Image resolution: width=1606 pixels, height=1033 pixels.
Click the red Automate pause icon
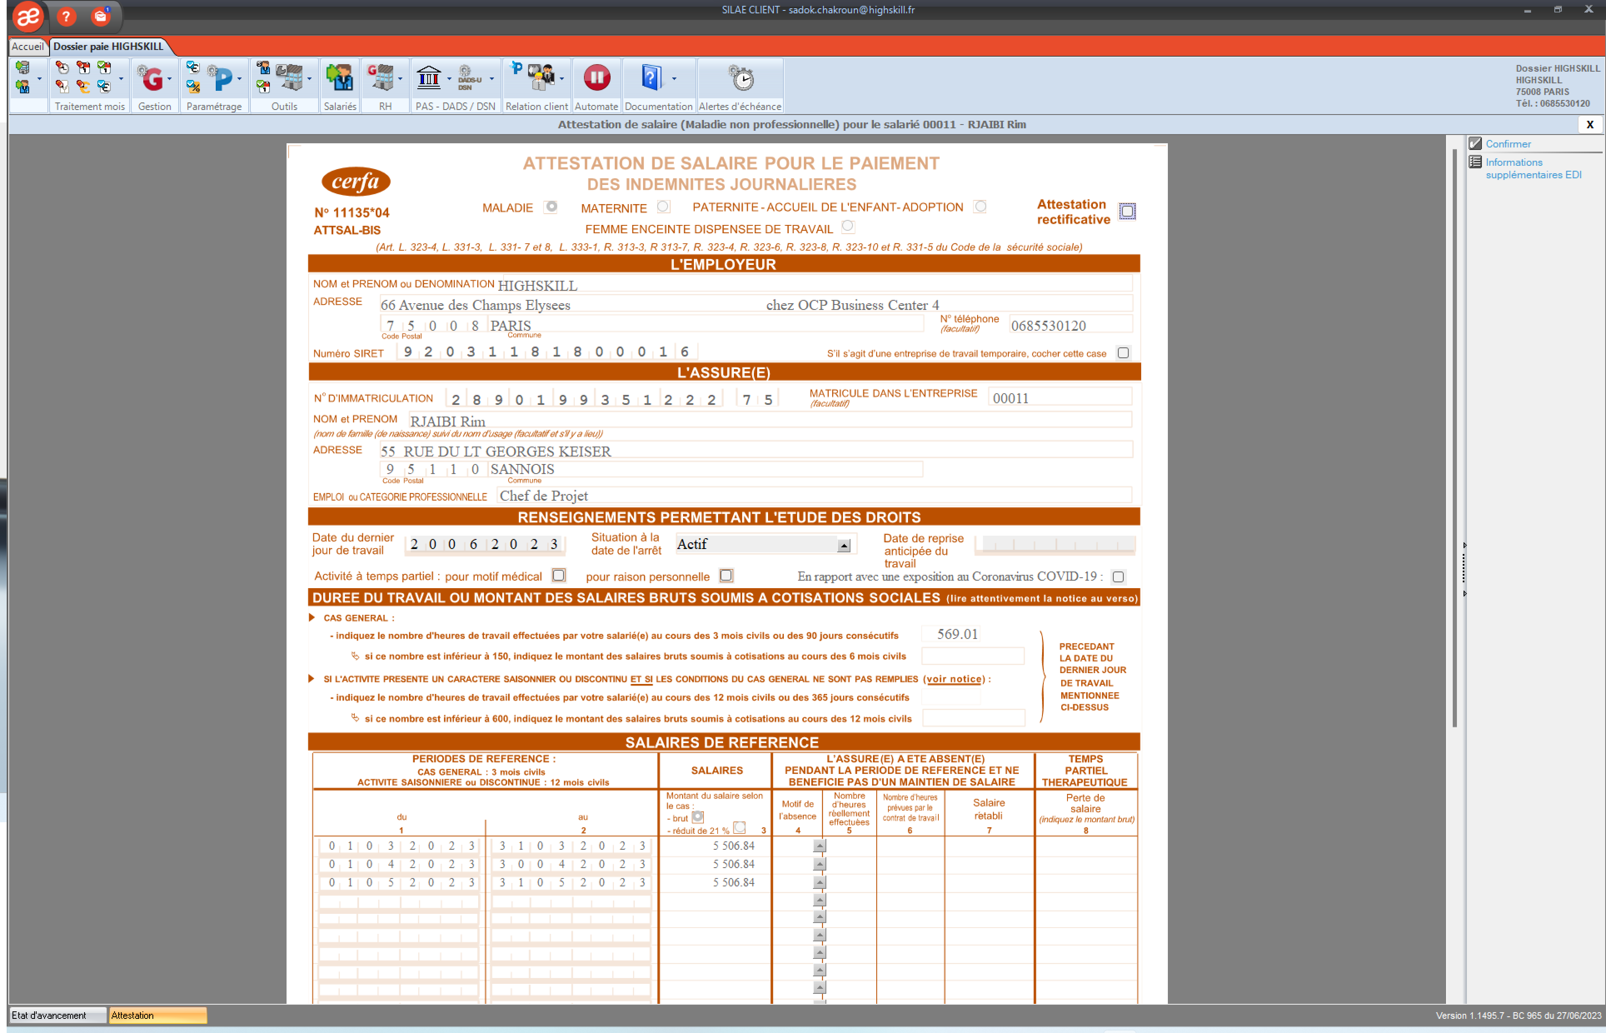596,78
